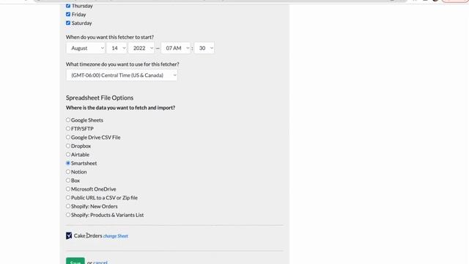This screenshot has height=264, width=469.
Task: Select the Shopify: New Orders option
Action: coord(68,206)
